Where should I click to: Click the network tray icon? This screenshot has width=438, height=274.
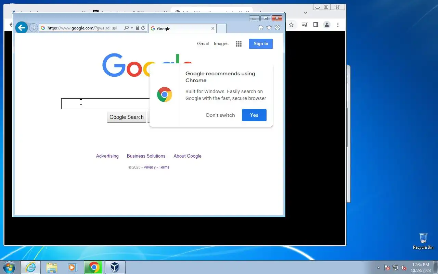pyautogui.click(x=395, y=267)
